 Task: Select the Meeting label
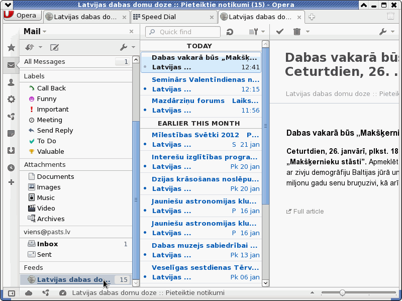(x=76, y=120)
